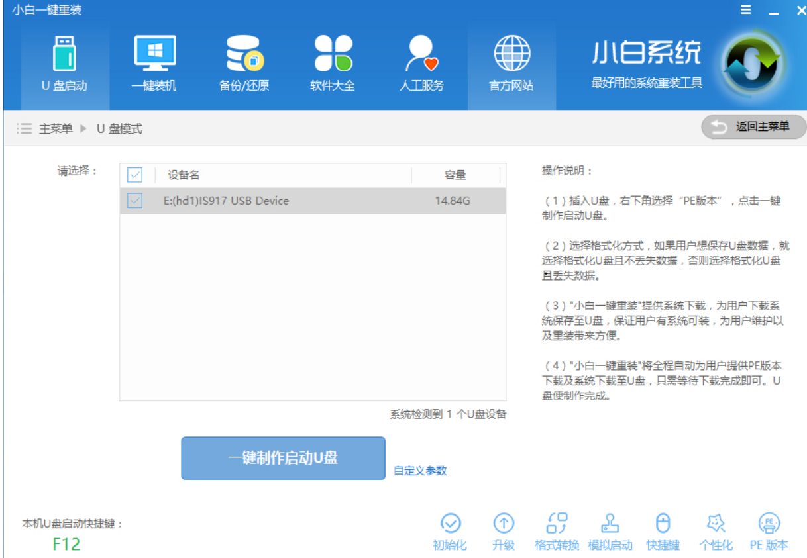Select E:(hd1)IS917 USB Device row
807x558 pixels.
[x=313, y=201]
